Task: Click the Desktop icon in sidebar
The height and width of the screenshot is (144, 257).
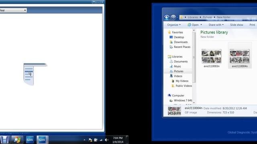Action: [x=171, y=37]
